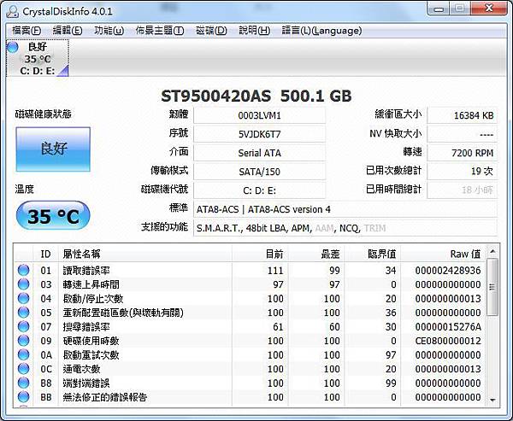The width and height of the screenshot is (513, 421).
Task: Select the 讀取錯誤率 attribute name
Action: [86, 271]
